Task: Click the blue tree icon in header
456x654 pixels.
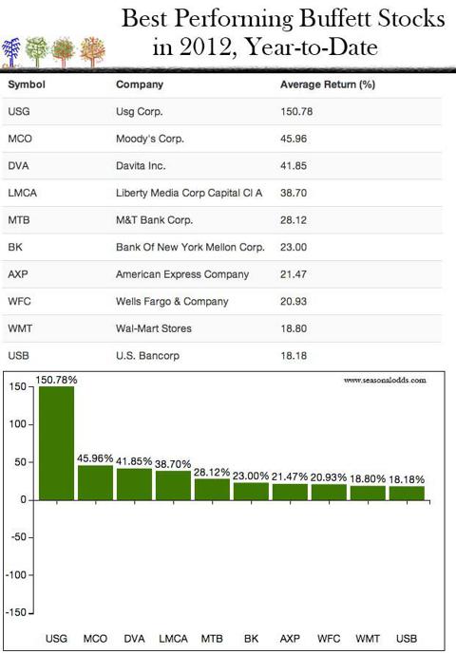Action: 11,52
